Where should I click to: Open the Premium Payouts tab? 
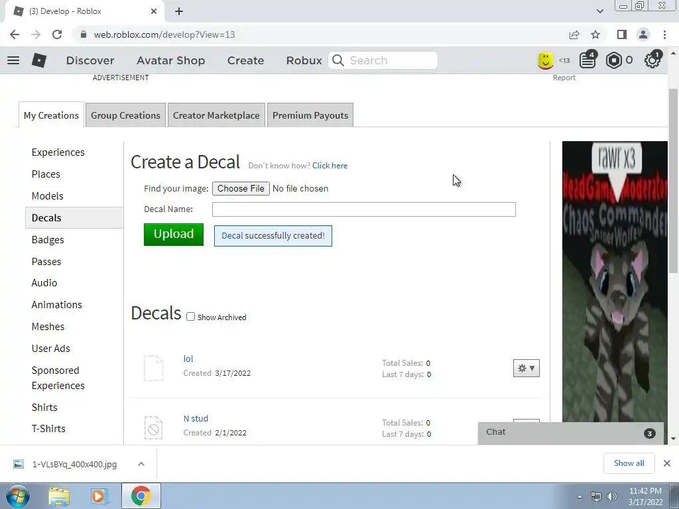(310, 115)
